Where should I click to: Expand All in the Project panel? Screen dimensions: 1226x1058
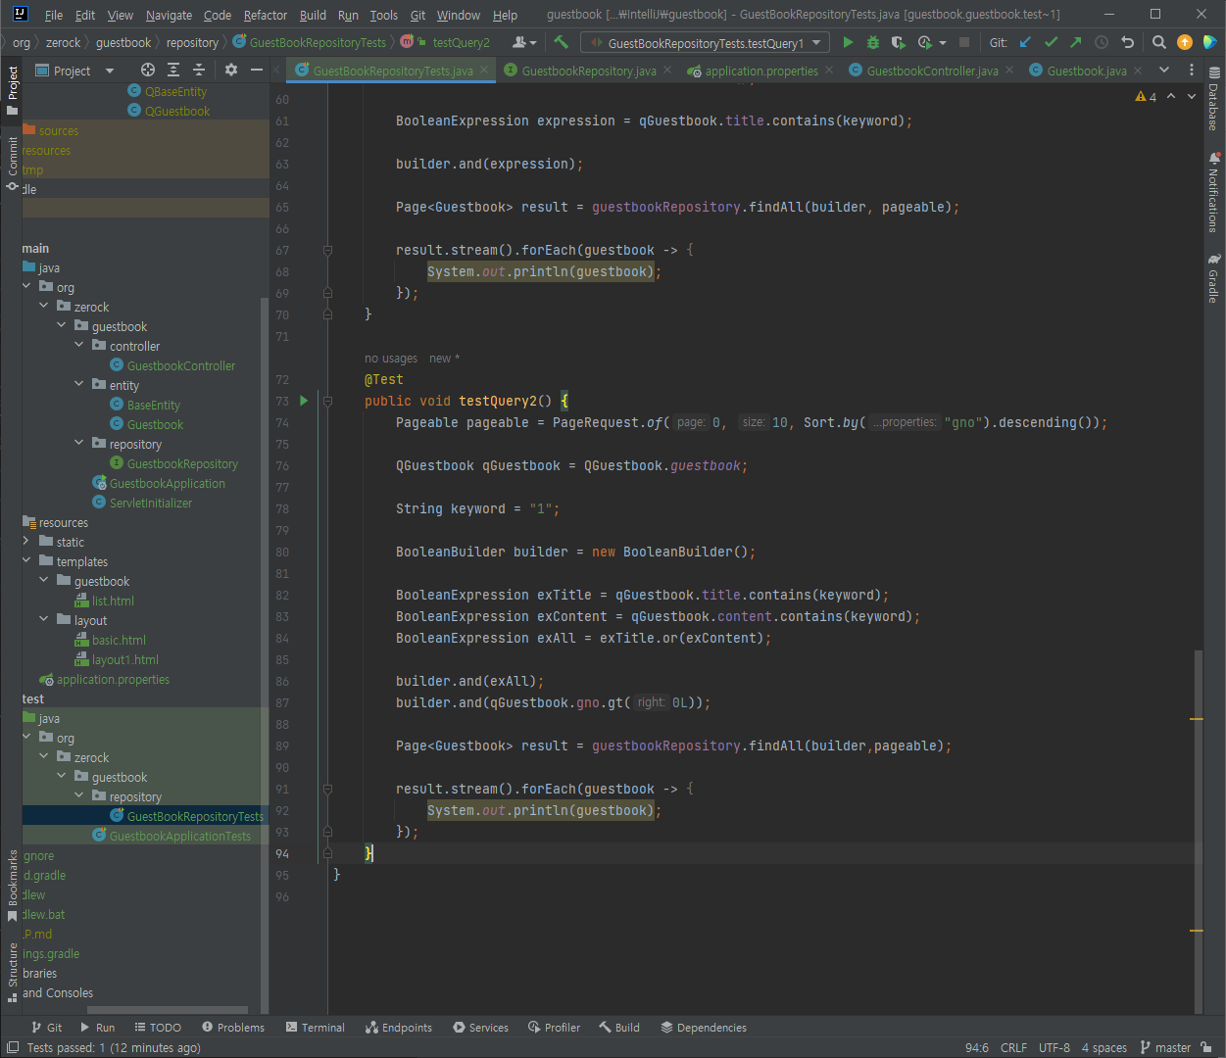tap(173, 70)
